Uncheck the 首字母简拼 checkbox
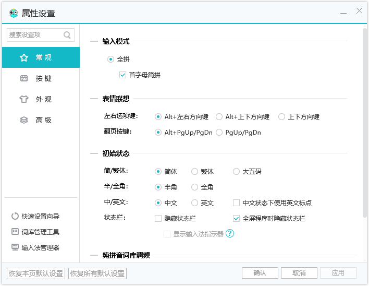 tap(123, 75)
